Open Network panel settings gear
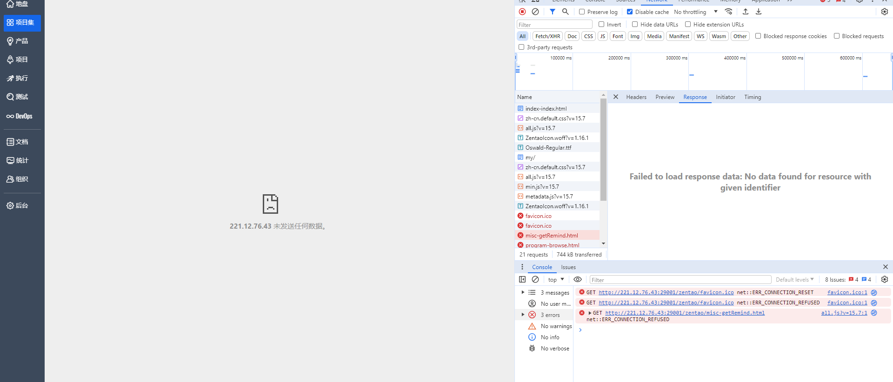 tap(885, 12)
